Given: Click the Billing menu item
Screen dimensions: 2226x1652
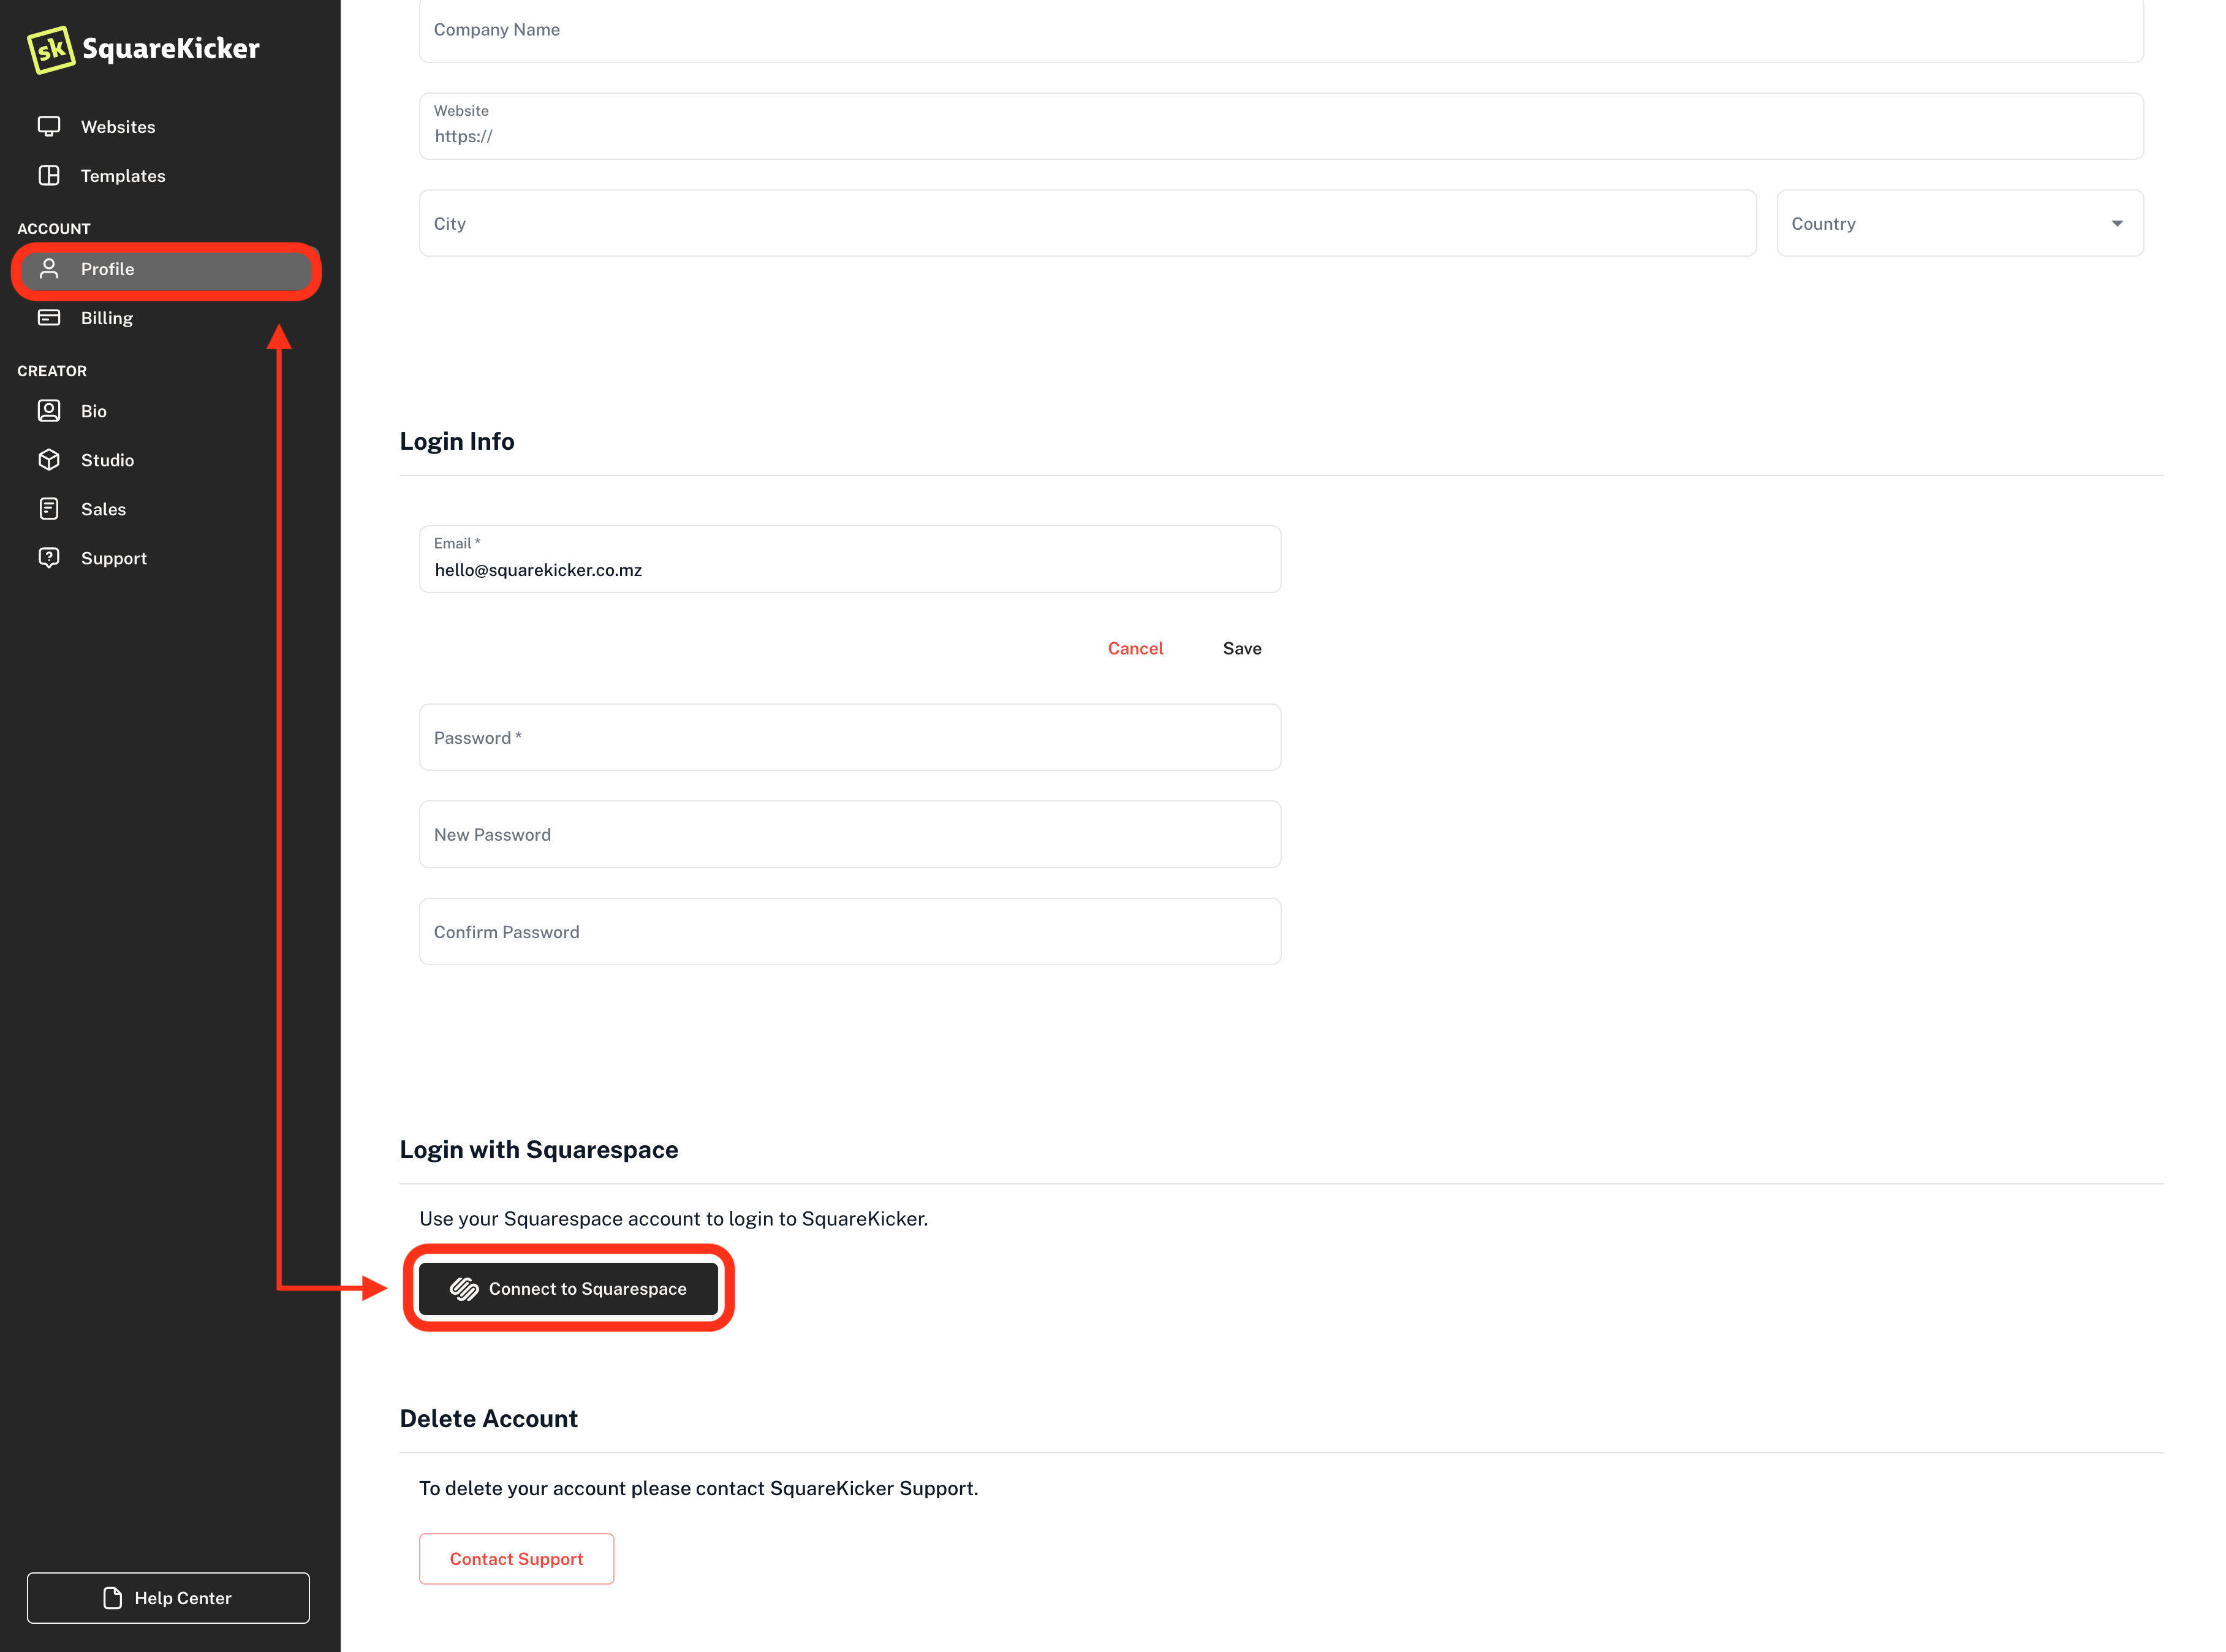Looking at the screenshot, I should 104,317.
